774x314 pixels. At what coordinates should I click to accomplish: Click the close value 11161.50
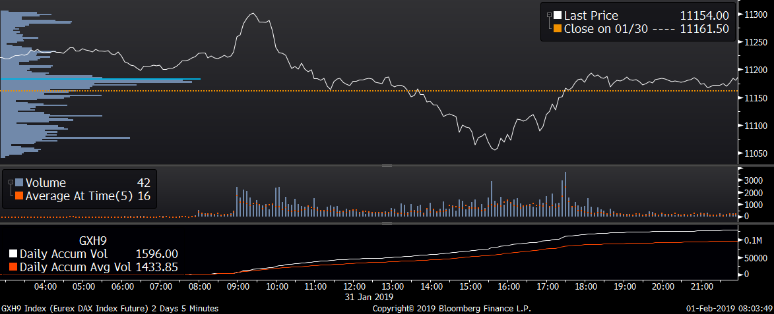(x=705, y=29)
